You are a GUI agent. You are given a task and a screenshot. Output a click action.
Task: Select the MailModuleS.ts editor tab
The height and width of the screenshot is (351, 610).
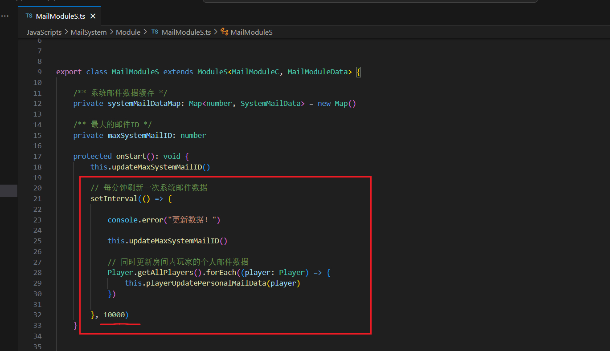click(60, 16)
